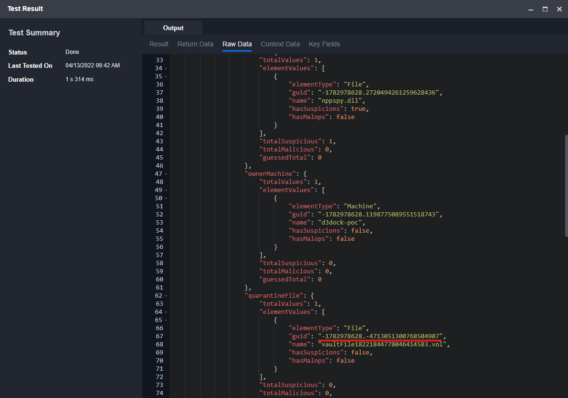Close the Test Result dialog
This screenshot has height=398, width=568.
[x=559, y=9]
